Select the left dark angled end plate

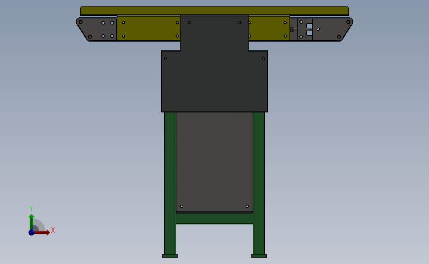(x=96, y=29)
